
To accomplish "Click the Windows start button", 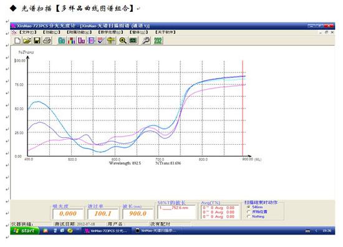I will pyautogui.click(x=25, y=231).
